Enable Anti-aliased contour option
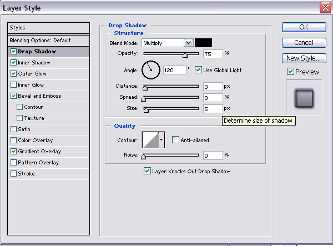This screenshot has width=333, height=246. (x=175, y=140)
